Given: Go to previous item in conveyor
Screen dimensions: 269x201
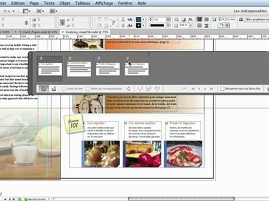Looking at the screenshot, I should pyautogui.click(x=199, y=89).
